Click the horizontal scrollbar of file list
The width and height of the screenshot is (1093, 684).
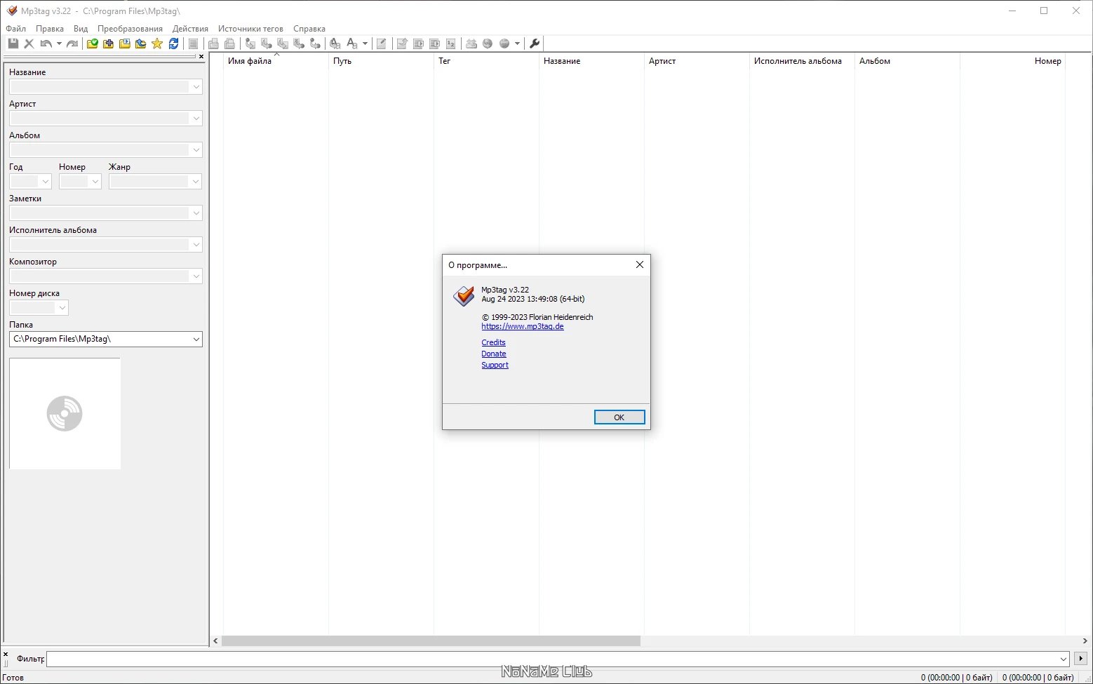(x=650, y=641)
